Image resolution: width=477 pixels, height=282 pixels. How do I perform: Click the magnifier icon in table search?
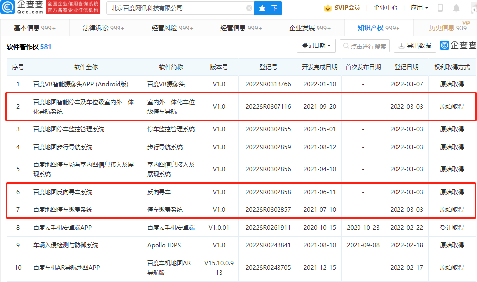346,46
